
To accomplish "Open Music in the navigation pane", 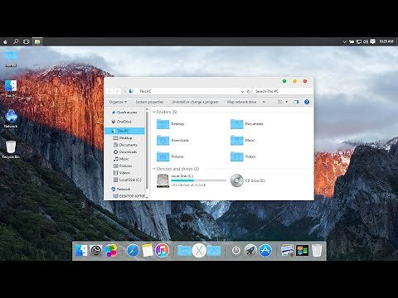I will pos(121,159).
